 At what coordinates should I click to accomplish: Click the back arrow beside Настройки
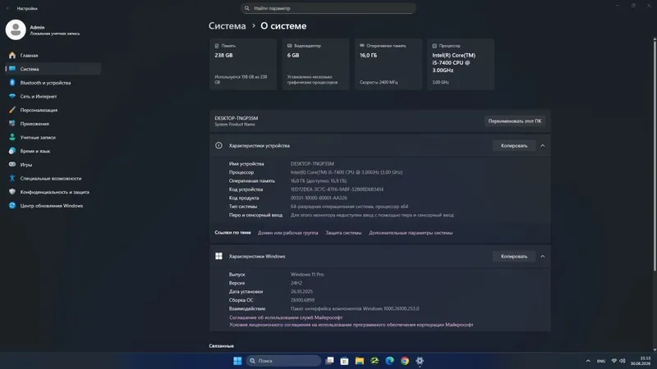click(7, 8)
